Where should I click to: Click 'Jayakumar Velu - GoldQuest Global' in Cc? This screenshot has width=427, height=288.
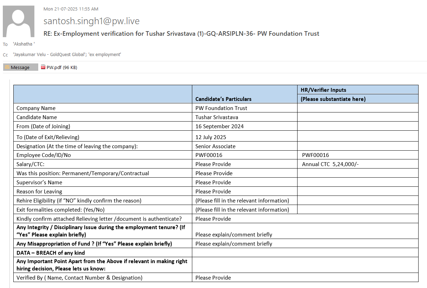click(49, 55)
